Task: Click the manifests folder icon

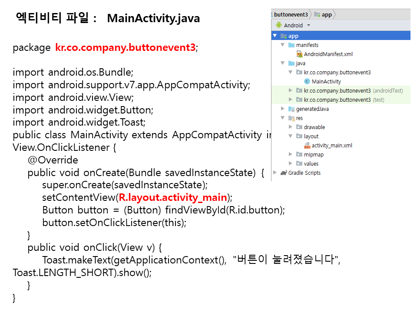Action: [291, 45]
